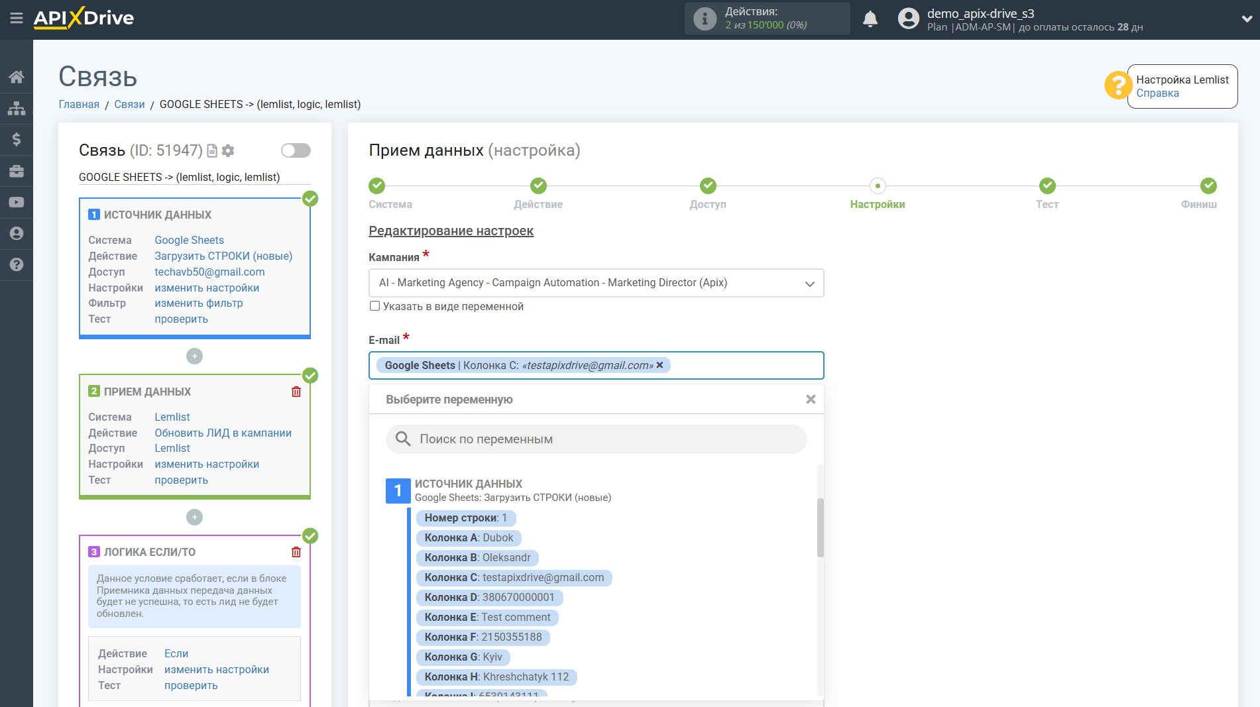Click the user avatar icon
Screen dimensions: 1260x707
point(909,19)
